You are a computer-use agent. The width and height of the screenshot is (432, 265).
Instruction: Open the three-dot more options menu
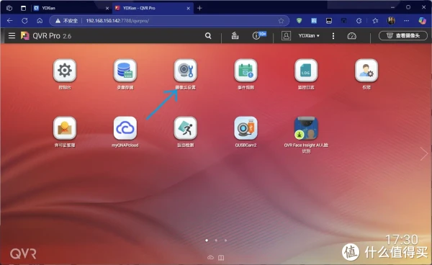(x=333, y=36)
